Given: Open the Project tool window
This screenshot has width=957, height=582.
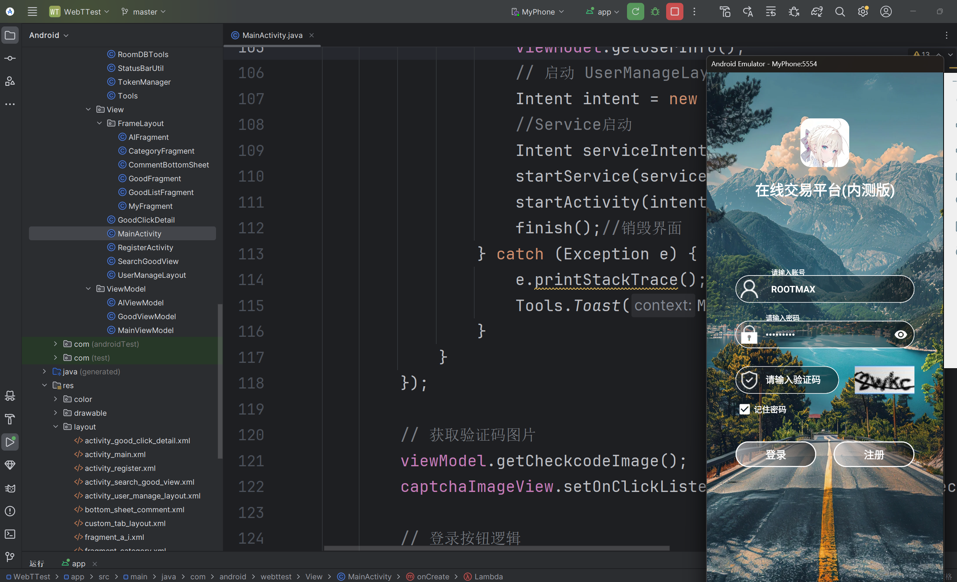Looking at the screenshot, I should coord(10,35).
